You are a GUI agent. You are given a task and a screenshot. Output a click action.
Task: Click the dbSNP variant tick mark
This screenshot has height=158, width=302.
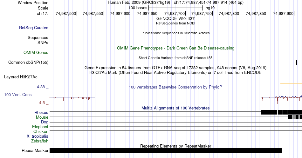297,62
